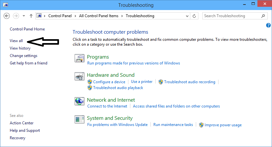The width and height of the screenshot is (272, 147).
Task: Click the search magnifier icon
Action: click(x=263, y=16)
